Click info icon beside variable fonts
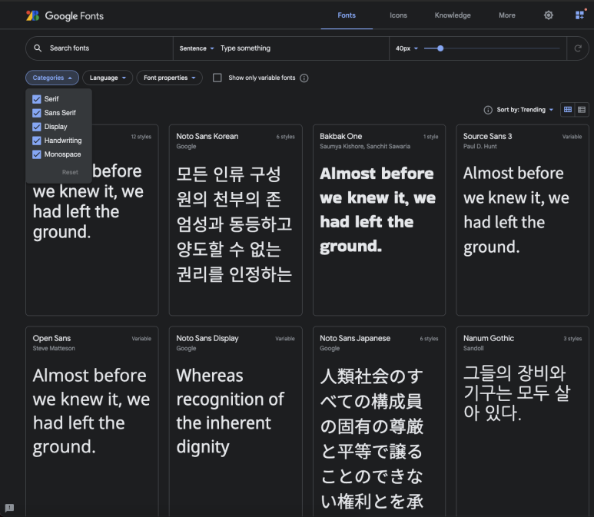Viewport: 594px width, 517px height. 304,78
